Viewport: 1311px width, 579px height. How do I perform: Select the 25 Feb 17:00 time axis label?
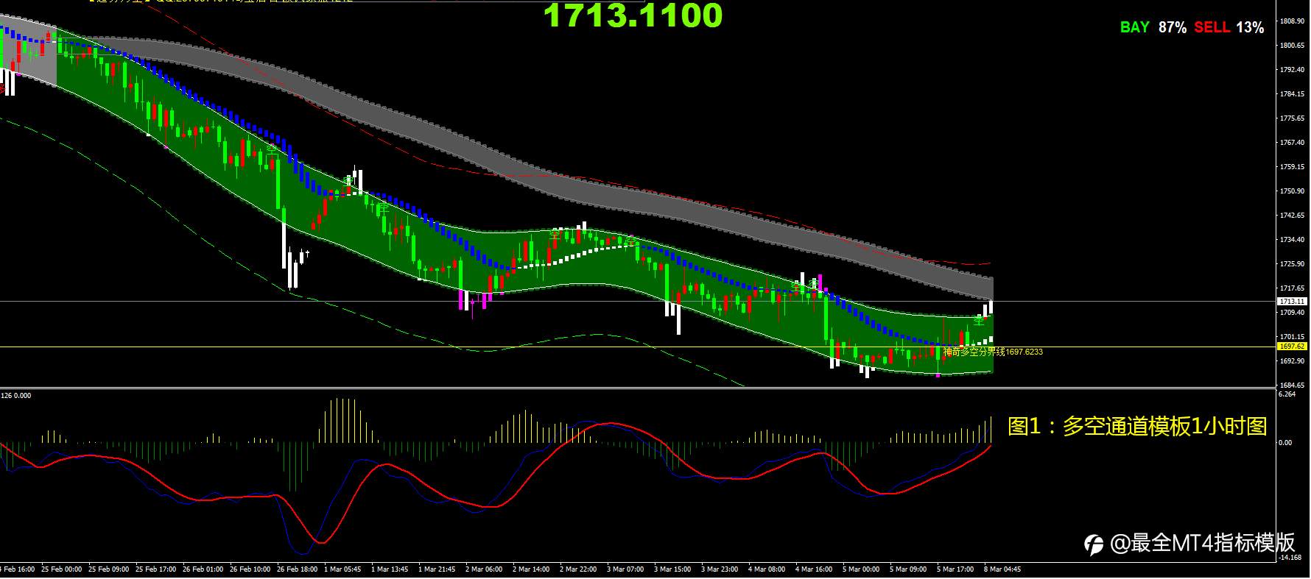[x=156, y=569]
